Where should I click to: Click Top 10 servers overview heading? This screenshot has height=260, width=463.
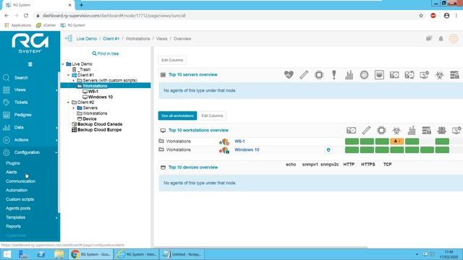pos(193,75)
